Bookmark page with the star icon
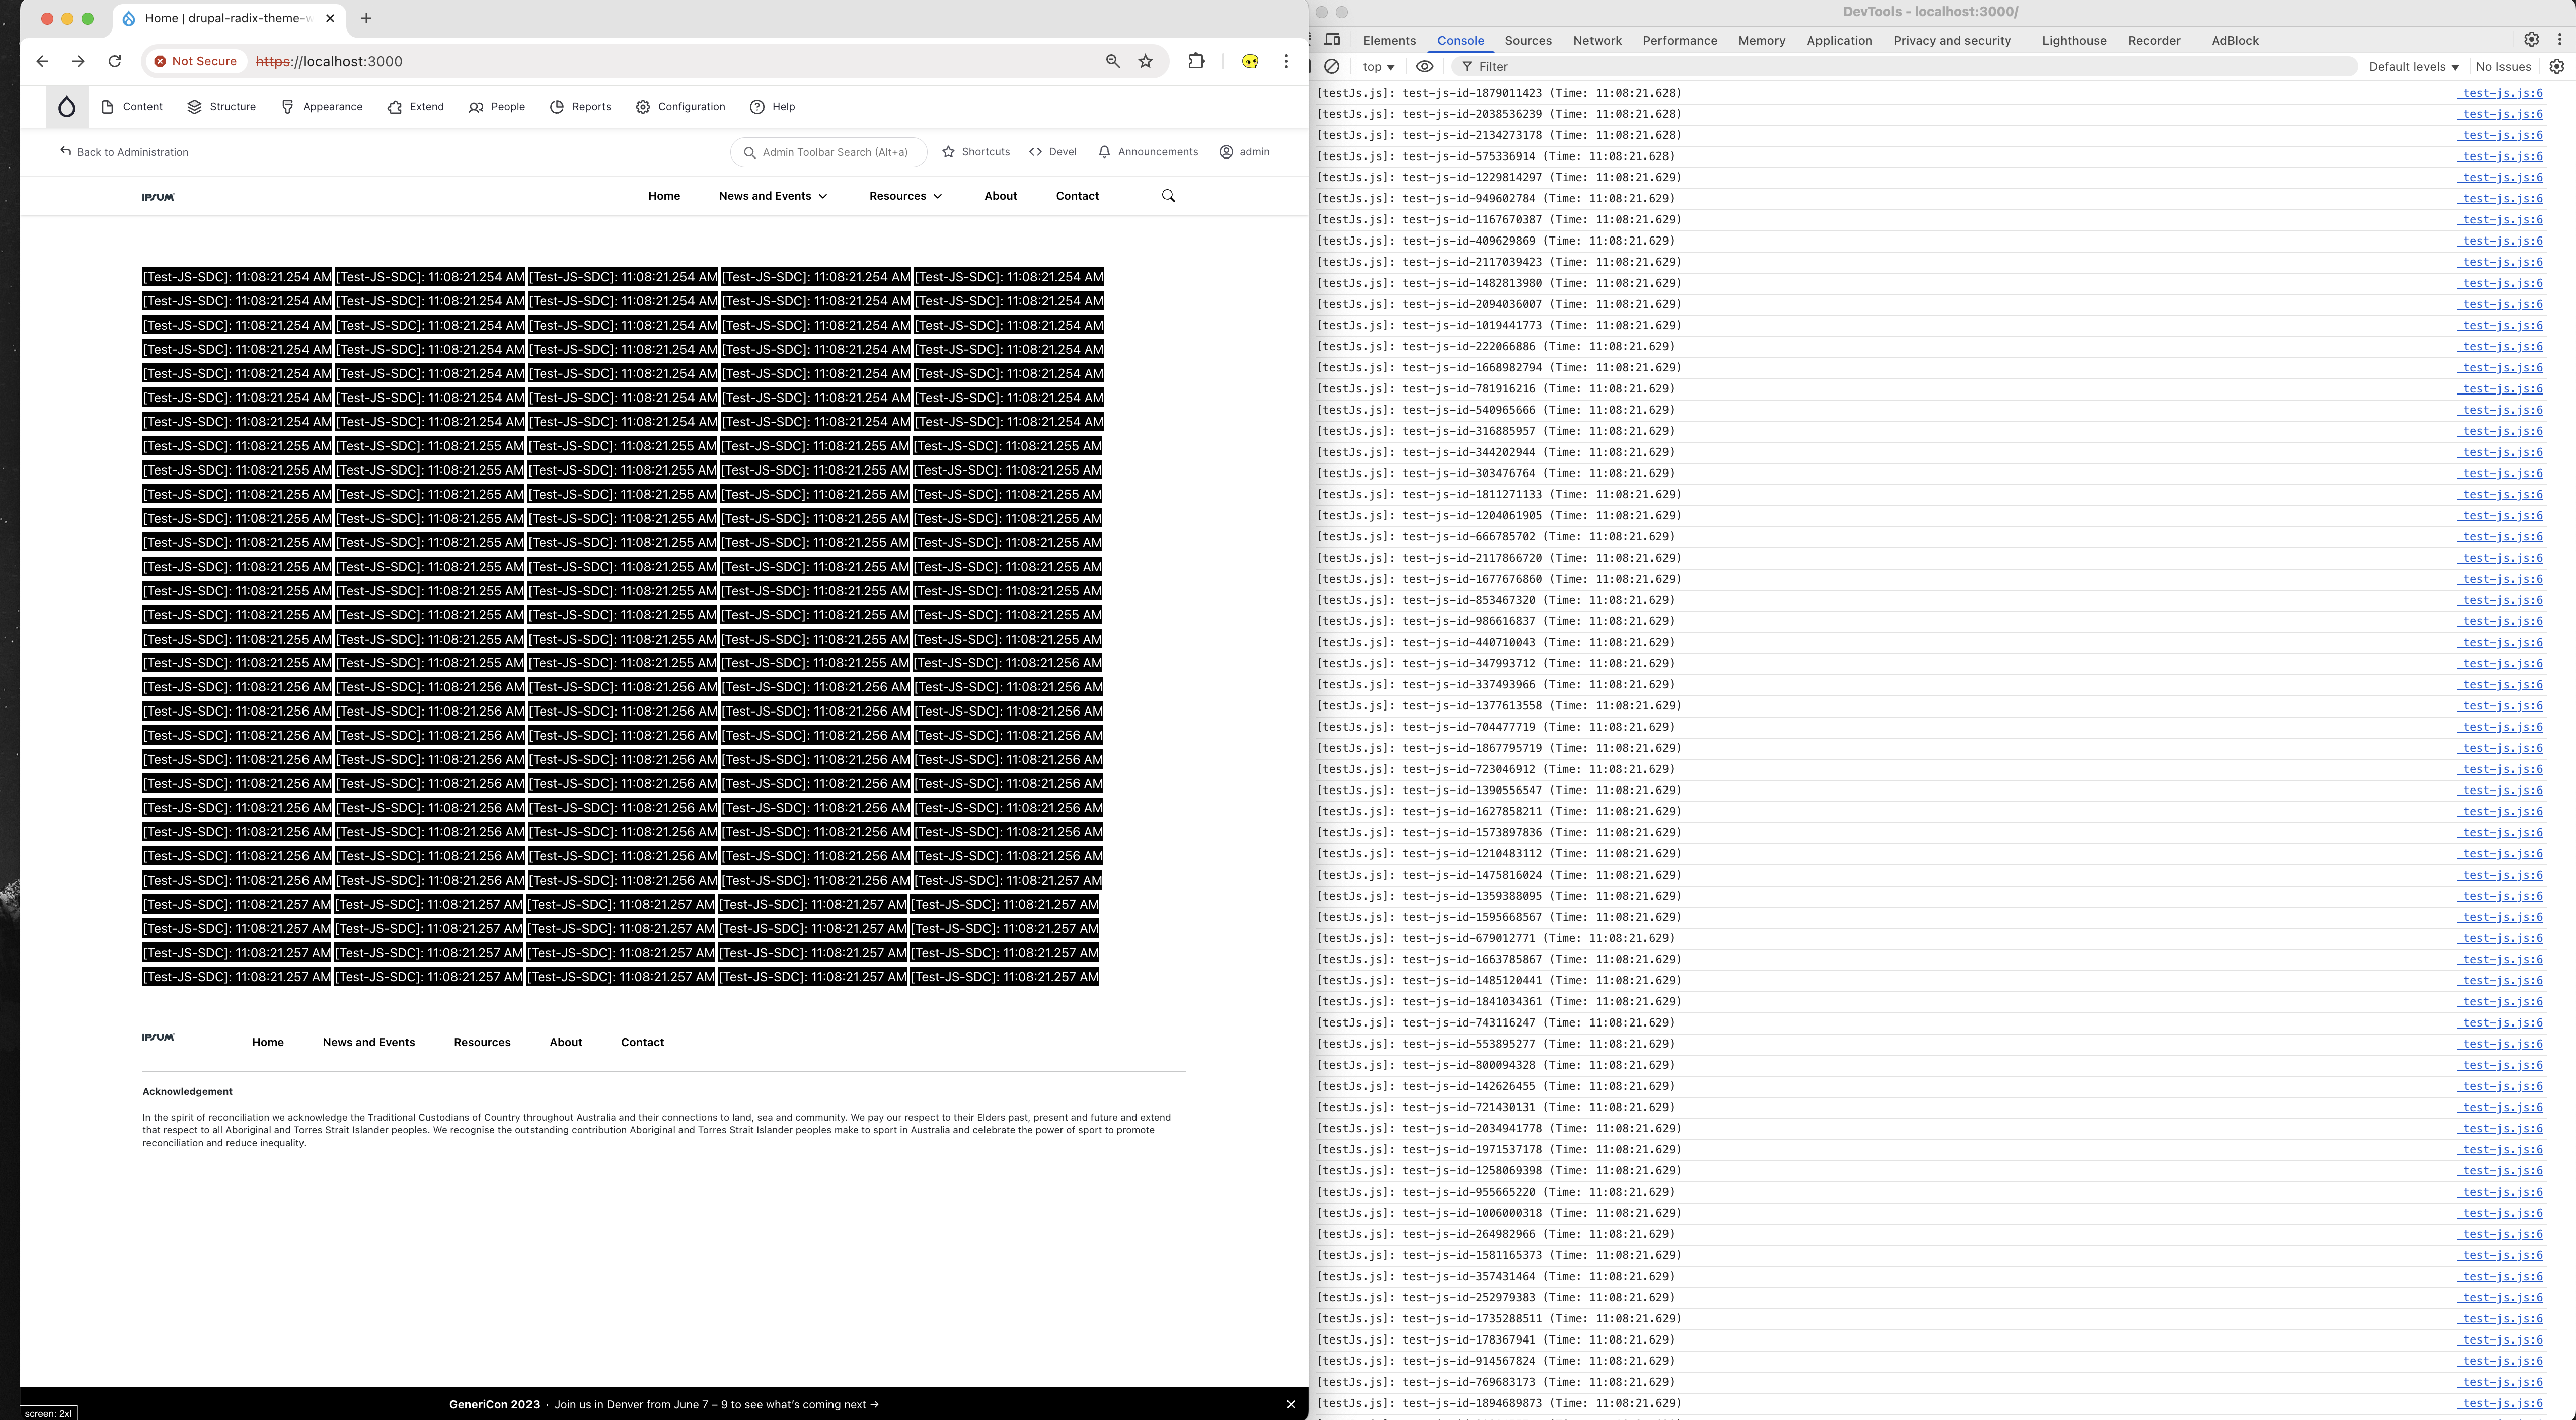The image size is (2576, 1420). (x=1146, y=61)
